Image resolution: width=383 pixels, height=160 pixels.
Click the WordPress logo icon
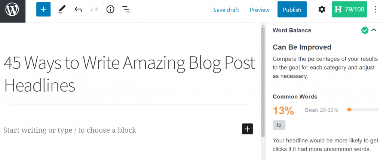pos(12,10)
